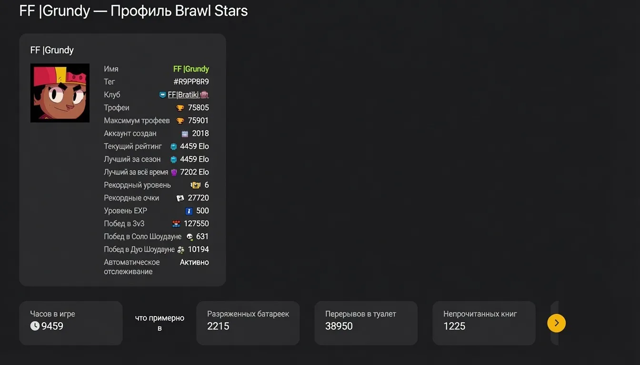
Task: Click the skull icon for Solo Showdown wins
Action: click(x=190, y=237)
